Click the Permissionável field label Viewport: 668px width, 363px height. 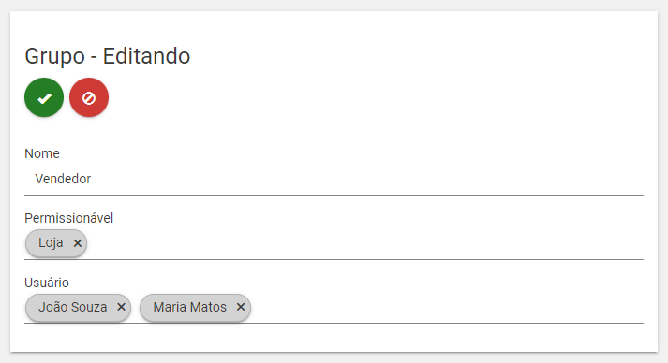pyautogui.click(x=69, y=218)
